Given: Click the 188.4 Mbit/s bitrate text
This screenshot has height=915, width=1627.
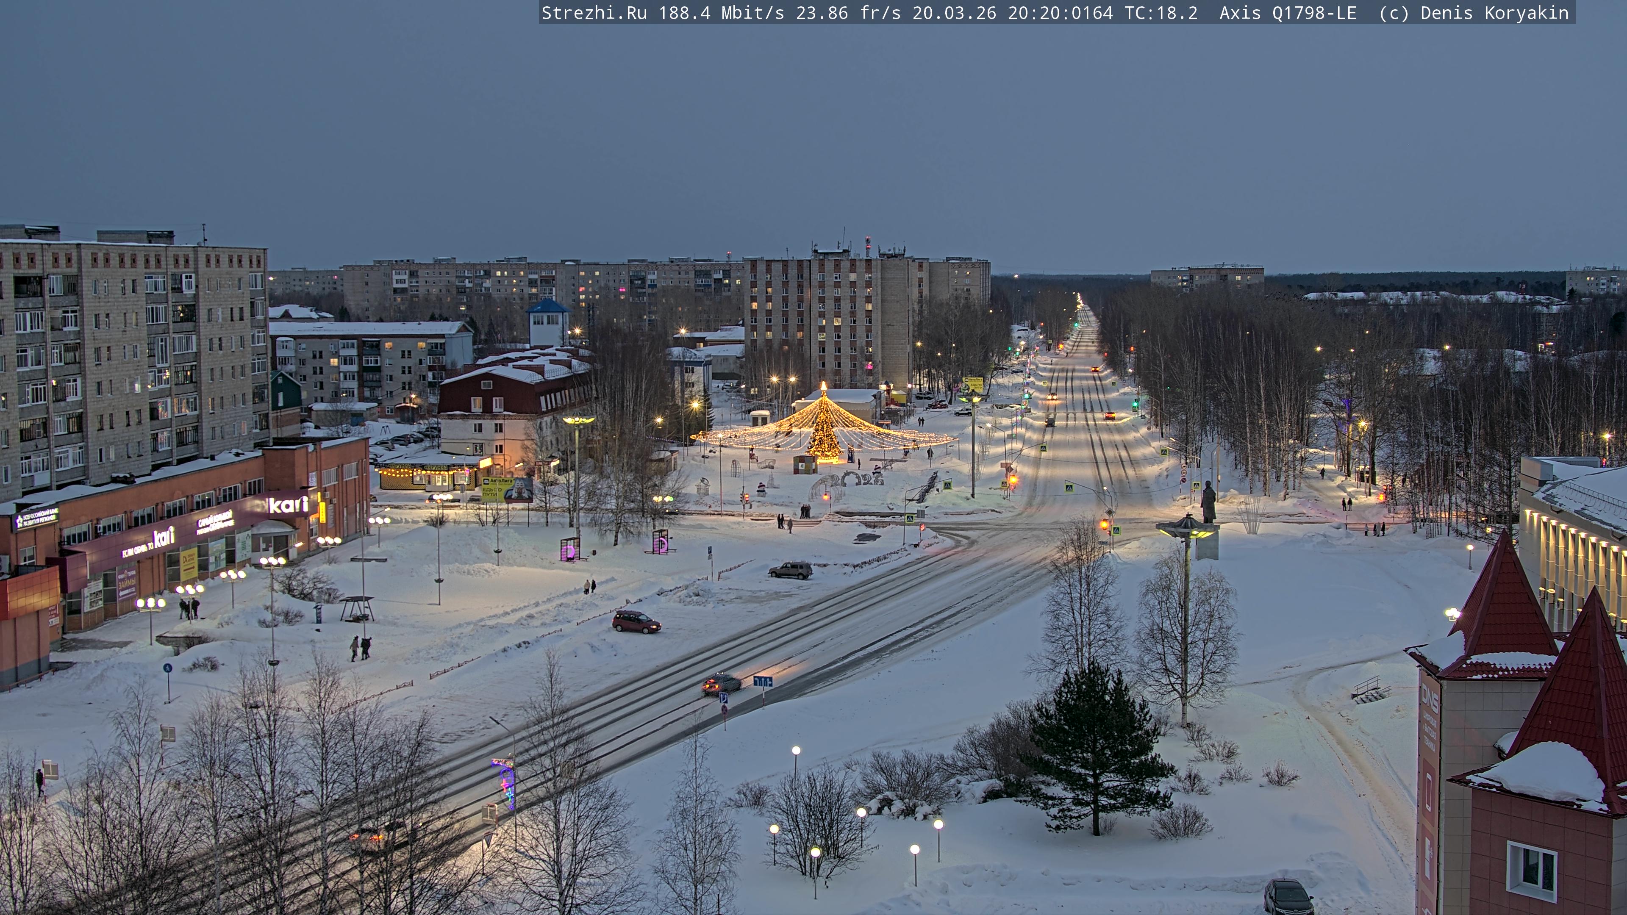Looking at the screenshot, I should (721, 13).
